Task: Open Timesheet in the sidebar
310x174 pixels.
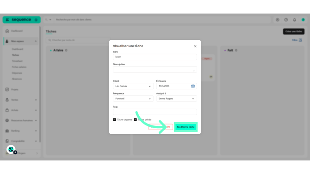Action: pyautogui.click(x=17, y=61)
